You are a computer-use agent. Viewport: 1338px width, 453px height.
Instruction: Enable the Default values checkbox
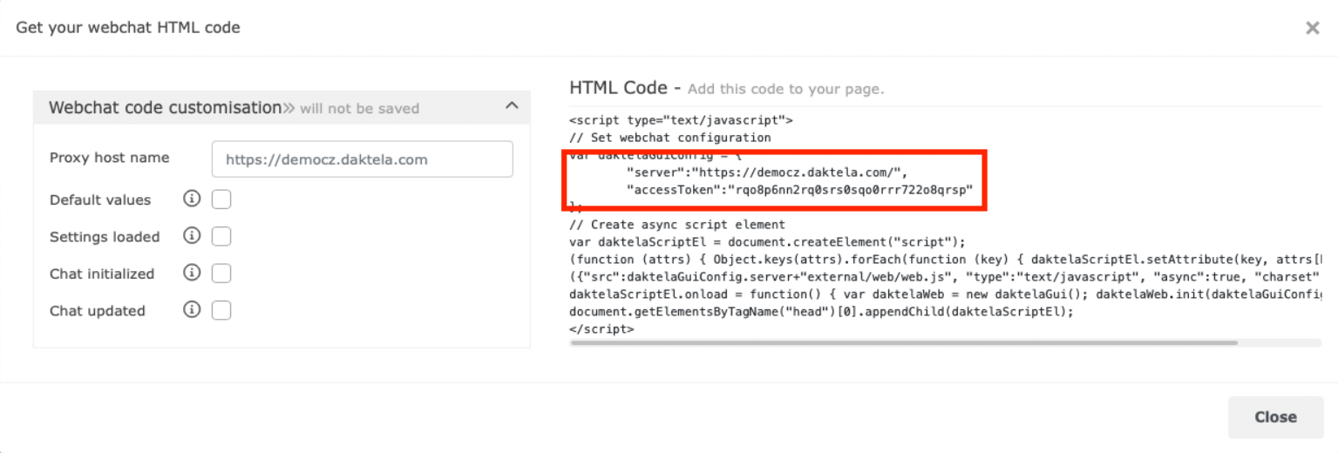click(221, 199)
